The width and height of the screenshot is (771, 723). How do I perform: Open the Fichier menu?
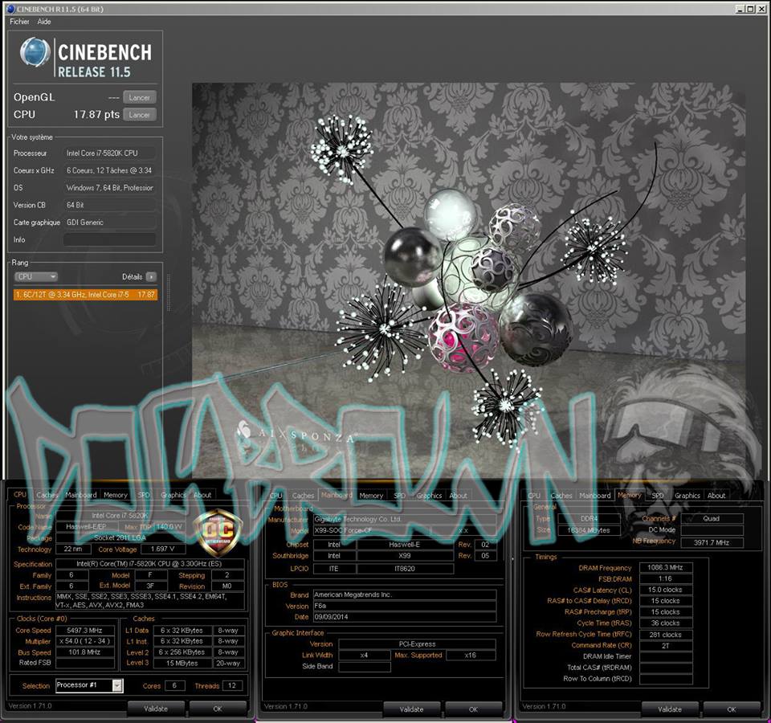tap(19, 22)
